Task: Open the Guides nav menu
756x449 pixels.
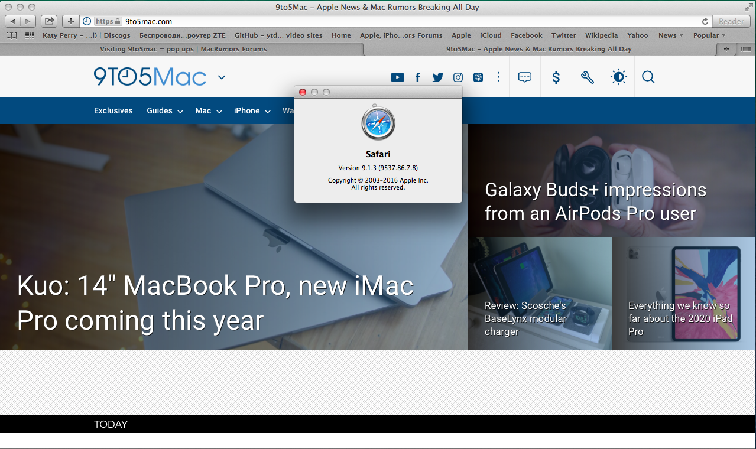Action: [160, 110]
